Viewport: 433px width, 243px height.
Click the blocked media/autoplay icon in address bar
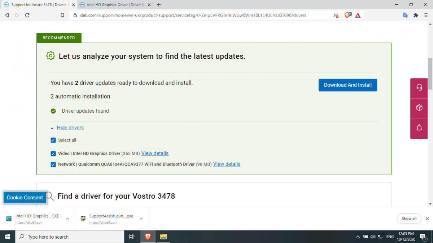336,15
